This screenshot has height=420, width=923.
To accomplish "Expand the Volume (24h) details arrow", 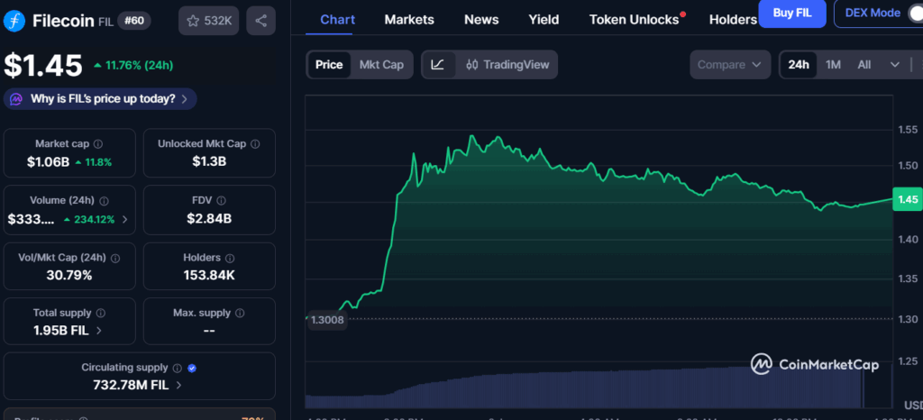I will (x=124, y=219).
